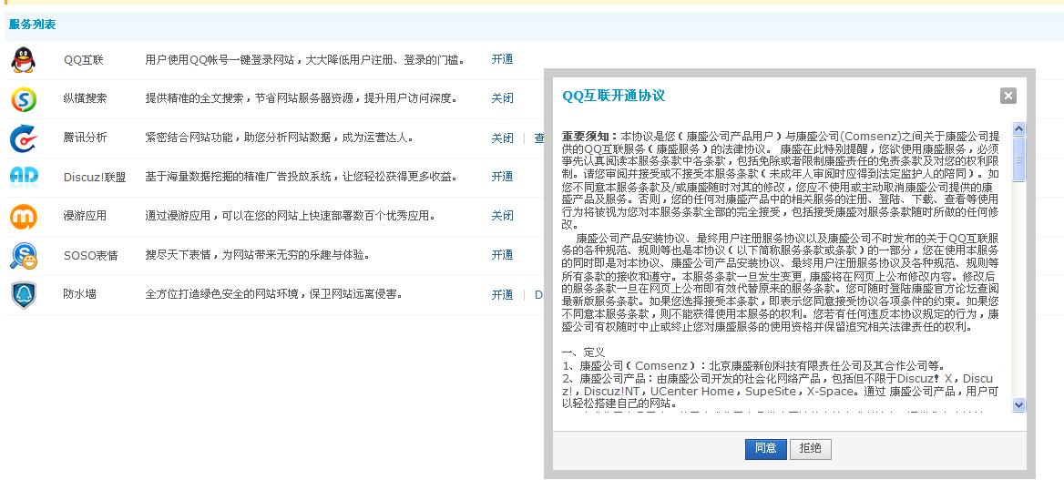
Task: Click the Discuz!联盟 service name
Action: [95, 178]
